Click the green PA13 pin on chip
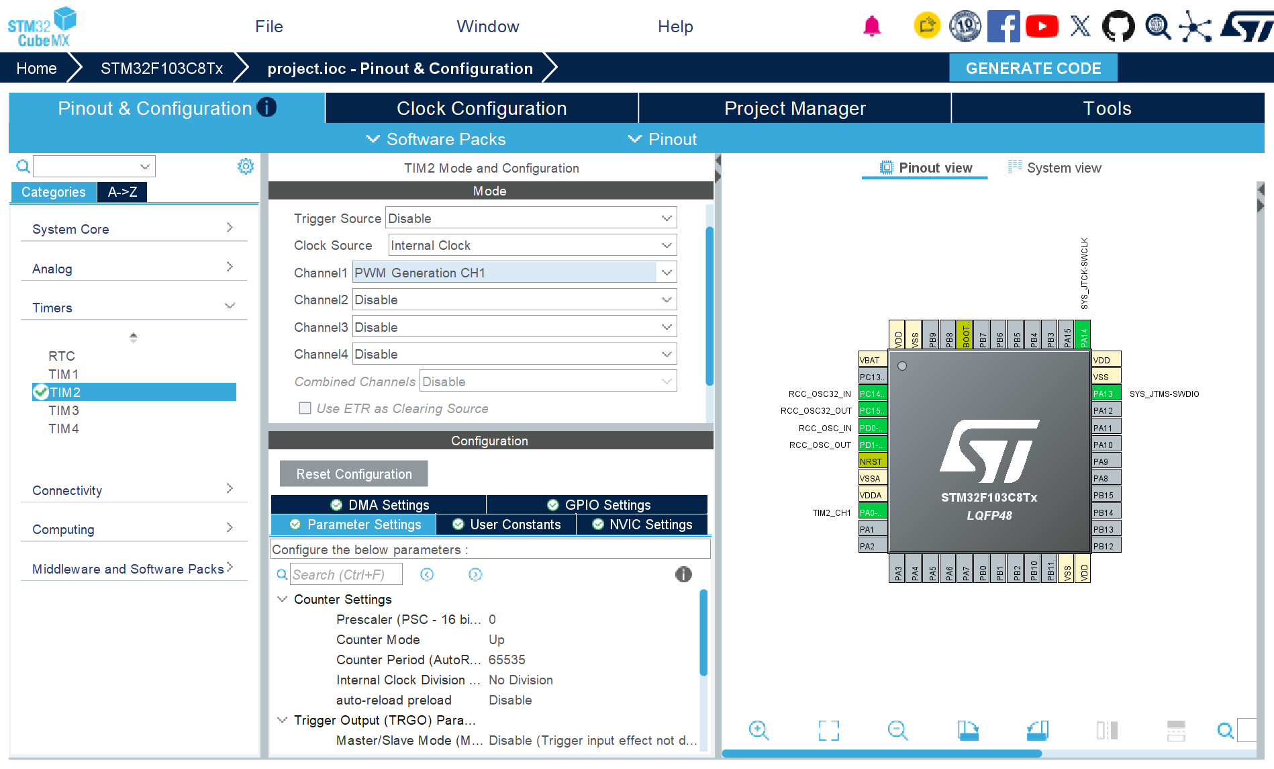 pyautogui.click(x=1106, y=394)
